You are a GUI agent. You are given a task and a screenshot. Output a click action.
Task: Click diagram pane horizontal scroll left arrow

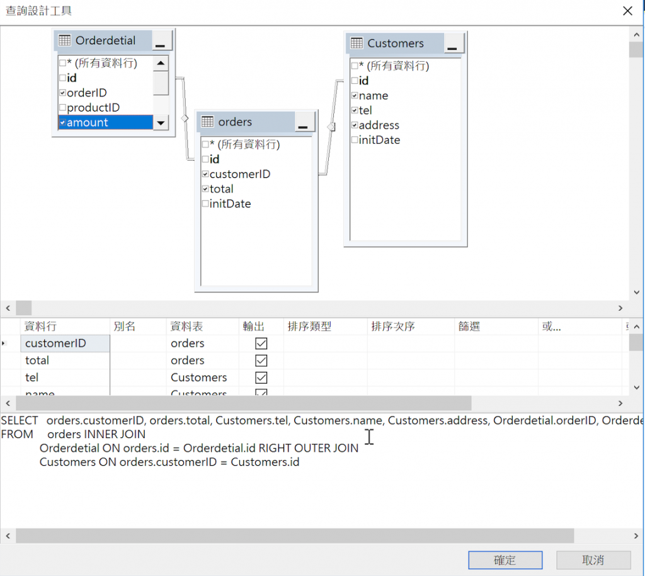click(8, 308)
